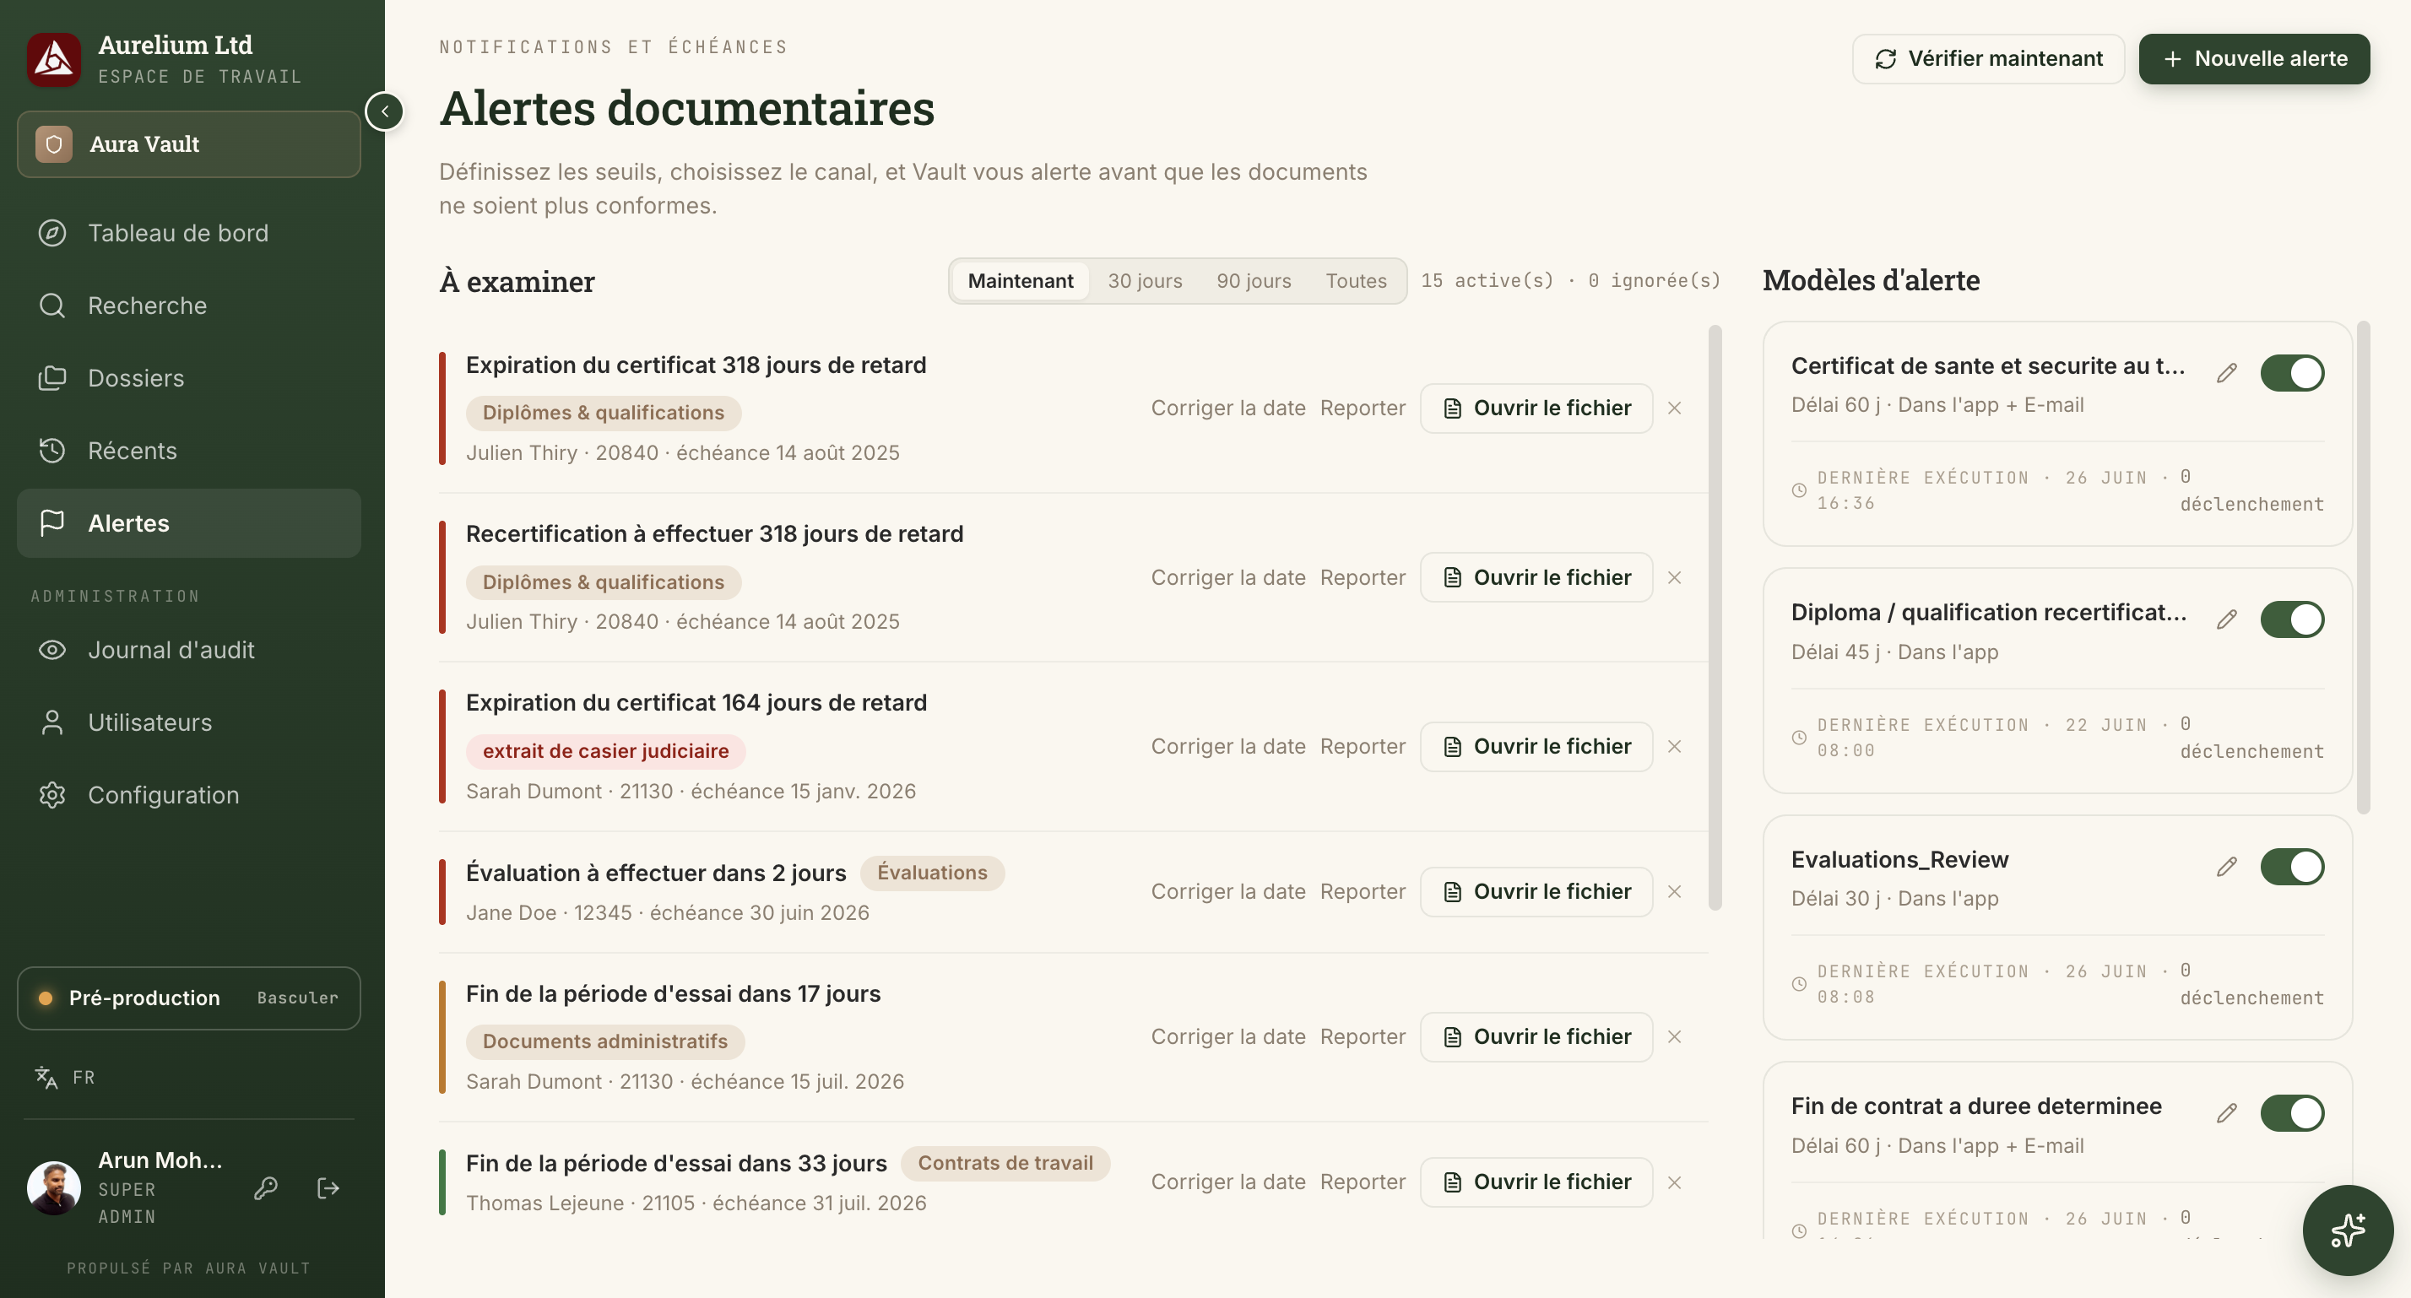The image size is (2411, 1298).
Task: Click the key icon beside Arun Moh...
Action: tap(266, 1188)
